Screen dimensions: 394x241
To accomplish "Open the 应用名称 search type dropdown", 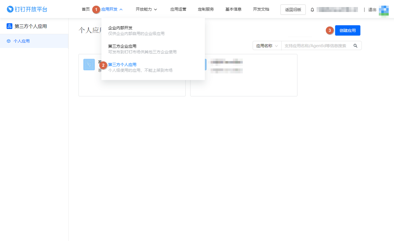I will (x=267, y=46).
